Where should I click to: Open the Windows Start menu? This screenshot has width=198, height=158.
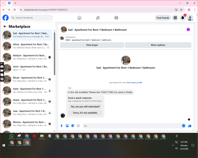point(4,145)
